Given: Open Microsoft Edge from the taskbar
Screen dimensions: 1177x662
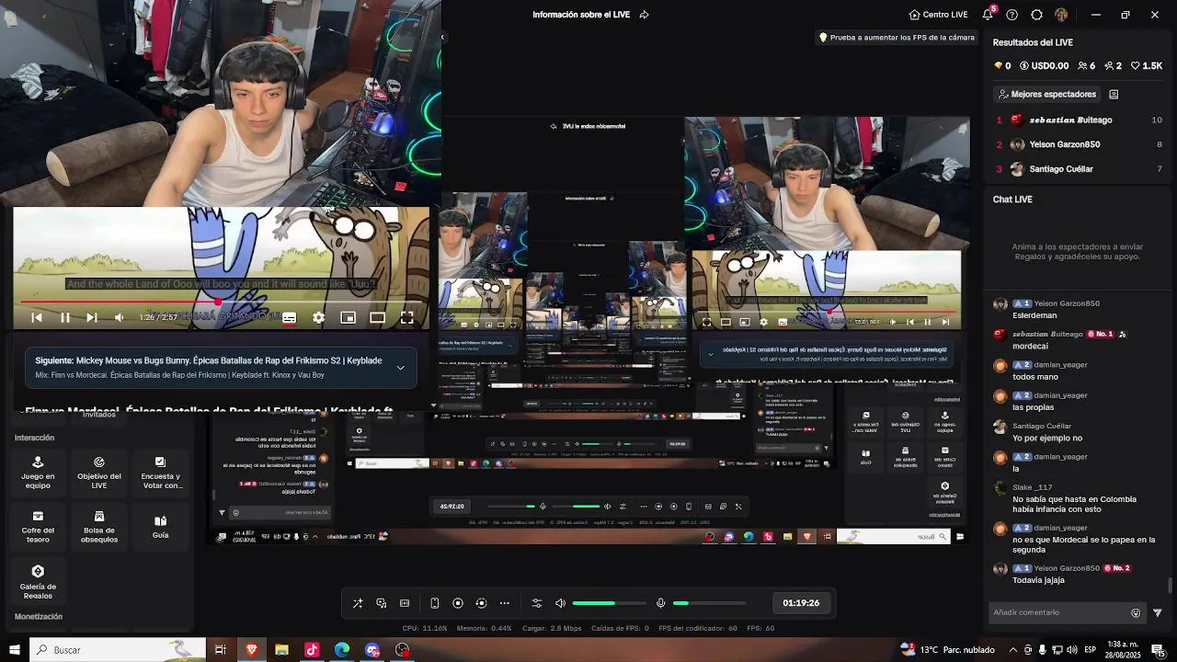Looking at the screenshot, I should pos(342,650).
